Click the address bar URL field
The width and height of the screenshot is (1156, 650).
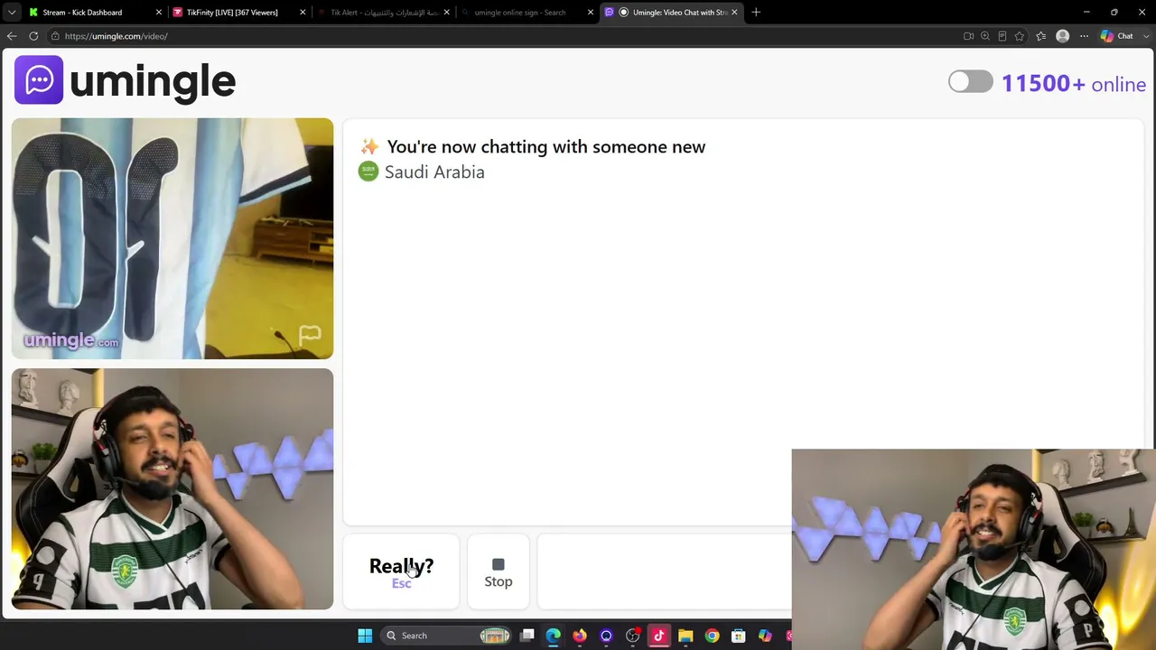coord(506,36)
